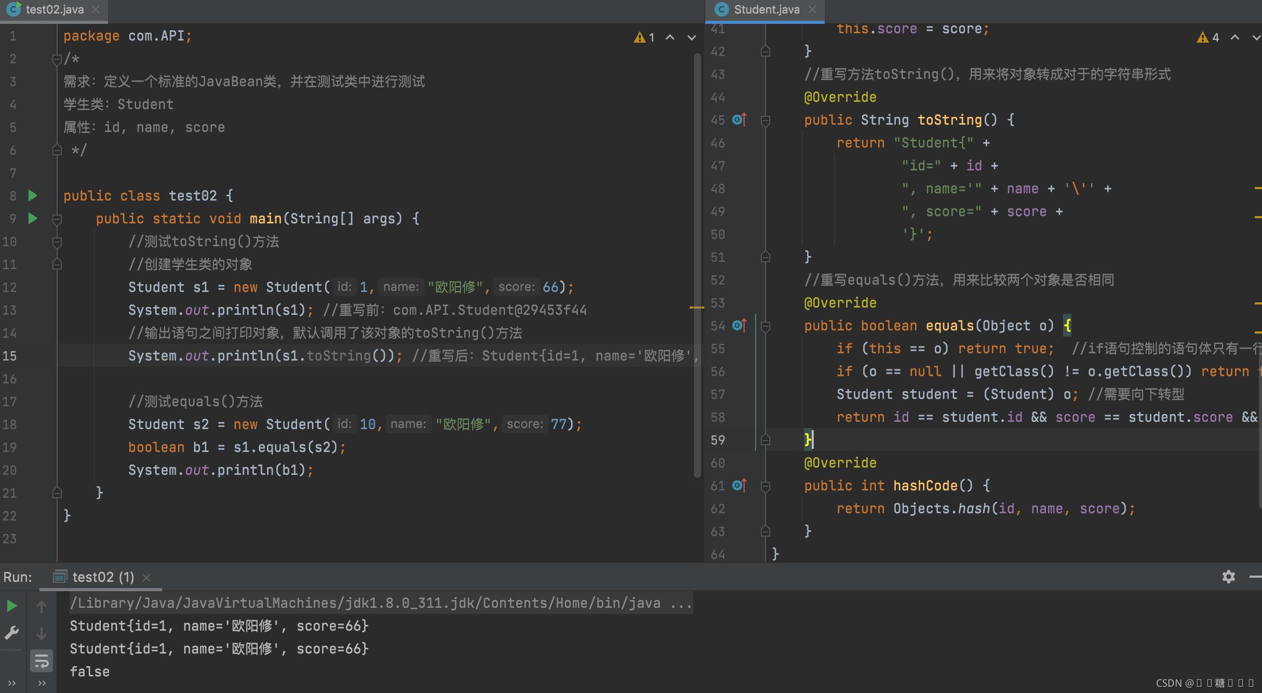
Task: Click the first Student{id=1...} console output line
Action: coord(219,626)
